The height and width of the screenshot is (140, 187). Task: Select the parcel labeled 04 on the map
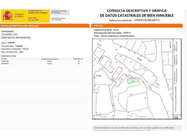click(122, 79)
